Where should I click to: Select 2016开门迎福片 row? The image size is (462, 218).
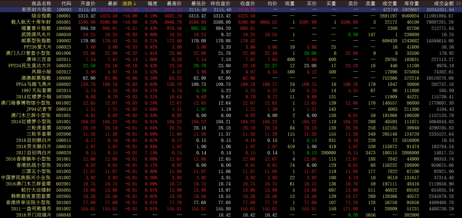coord(231,215)
